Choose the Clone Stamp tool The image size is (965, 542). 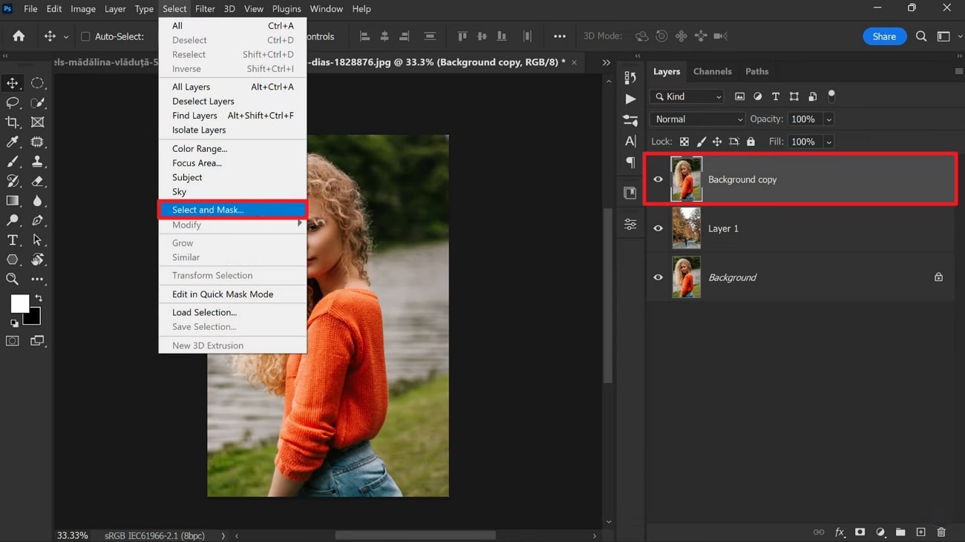tap(38, 162)
